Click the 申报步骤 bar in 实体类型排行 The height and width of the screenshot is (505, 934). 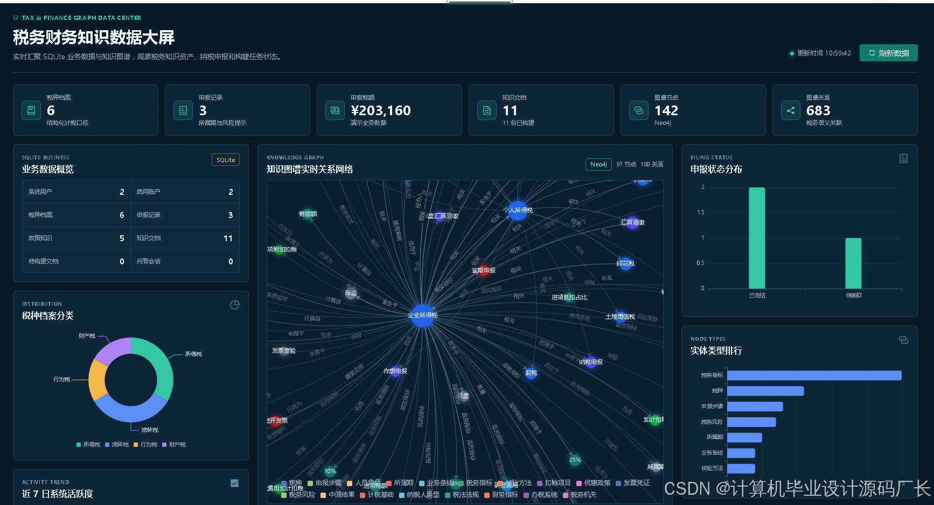coord(755,406)
